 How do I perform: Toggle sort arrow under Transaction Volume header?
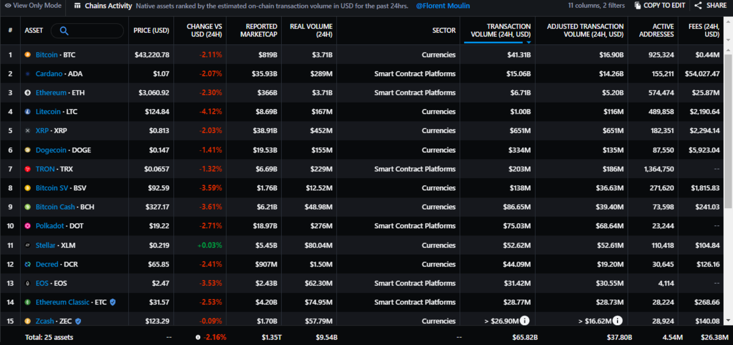click(529, 42)
